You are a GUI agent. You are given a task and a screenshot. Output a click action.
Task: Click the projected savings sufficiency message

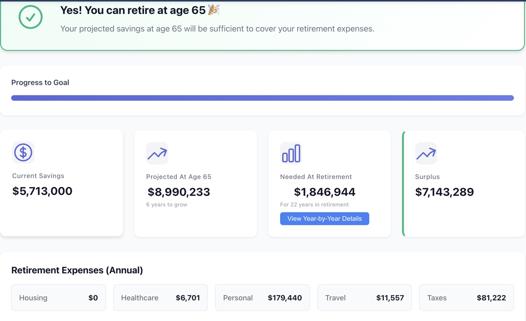tap(217, 29)
